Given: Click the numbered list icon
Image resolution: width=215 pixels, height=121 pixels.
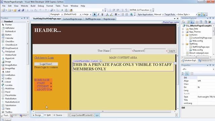Looking at the screenshot, I should pyautogui.click(x=127, y=14).
